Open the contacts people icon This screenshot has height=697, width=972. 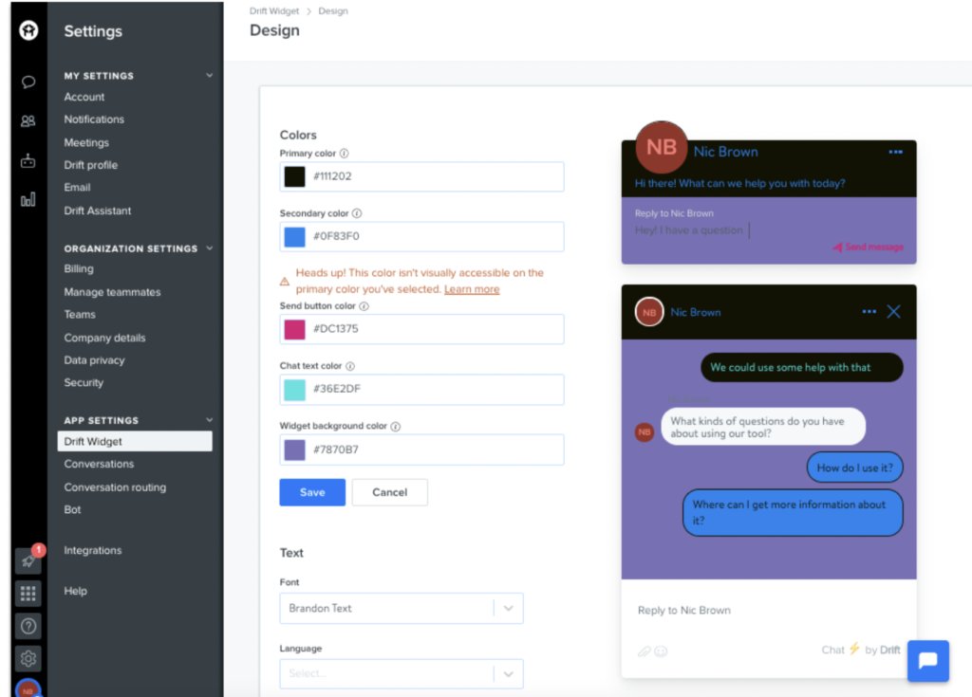click(x=28, y=120)
